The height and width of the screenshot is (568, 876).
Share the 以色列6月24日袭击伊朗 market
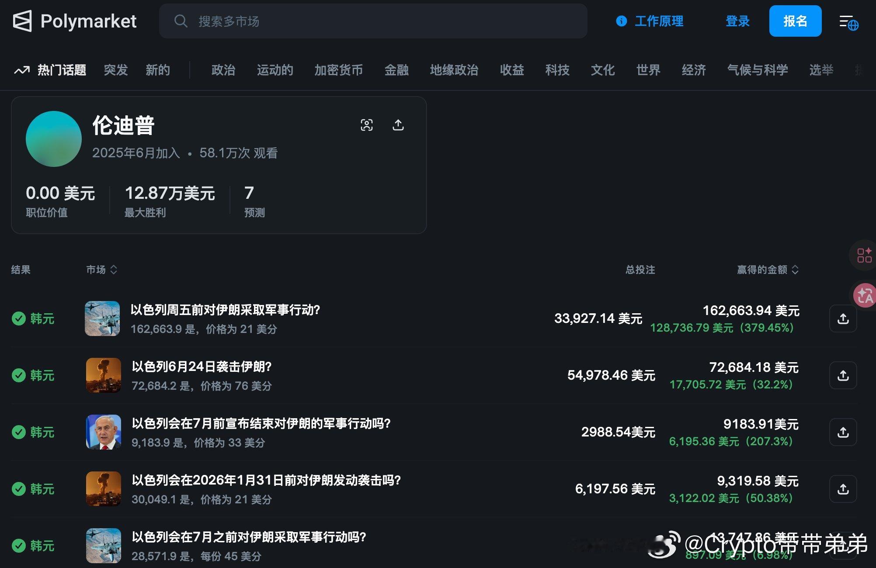coord(843,375)
